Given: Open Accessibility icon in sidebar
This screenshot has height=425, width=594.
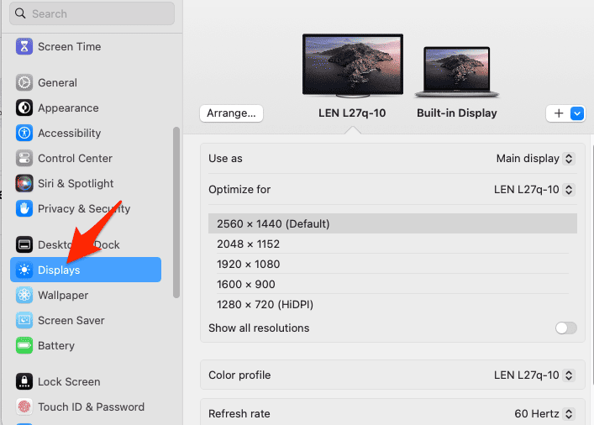Looking at the screenshot, I should (x=24, y=134).
